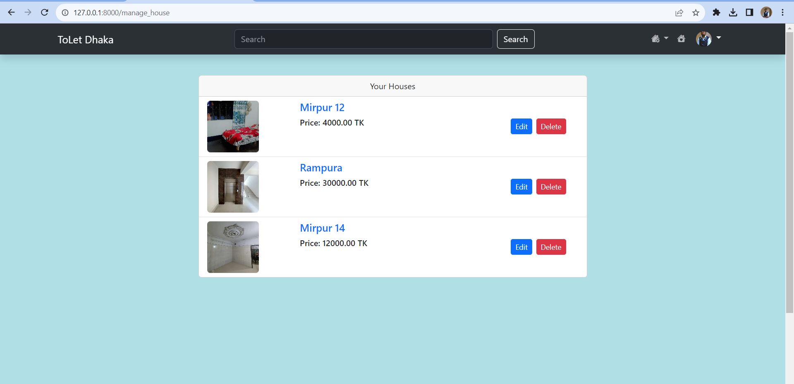
Task: Open the browser side panel icon
Action: (749, 13)
